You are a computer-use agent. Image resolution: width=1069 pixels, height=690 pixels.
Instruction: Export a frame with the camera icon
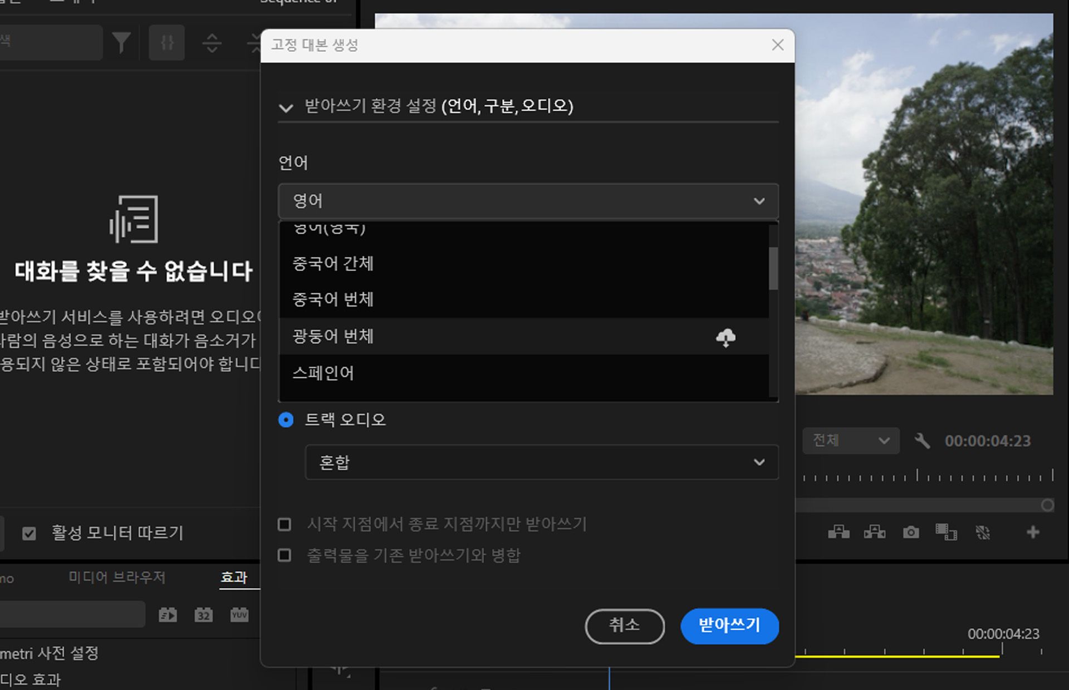(x=911, y=533)
